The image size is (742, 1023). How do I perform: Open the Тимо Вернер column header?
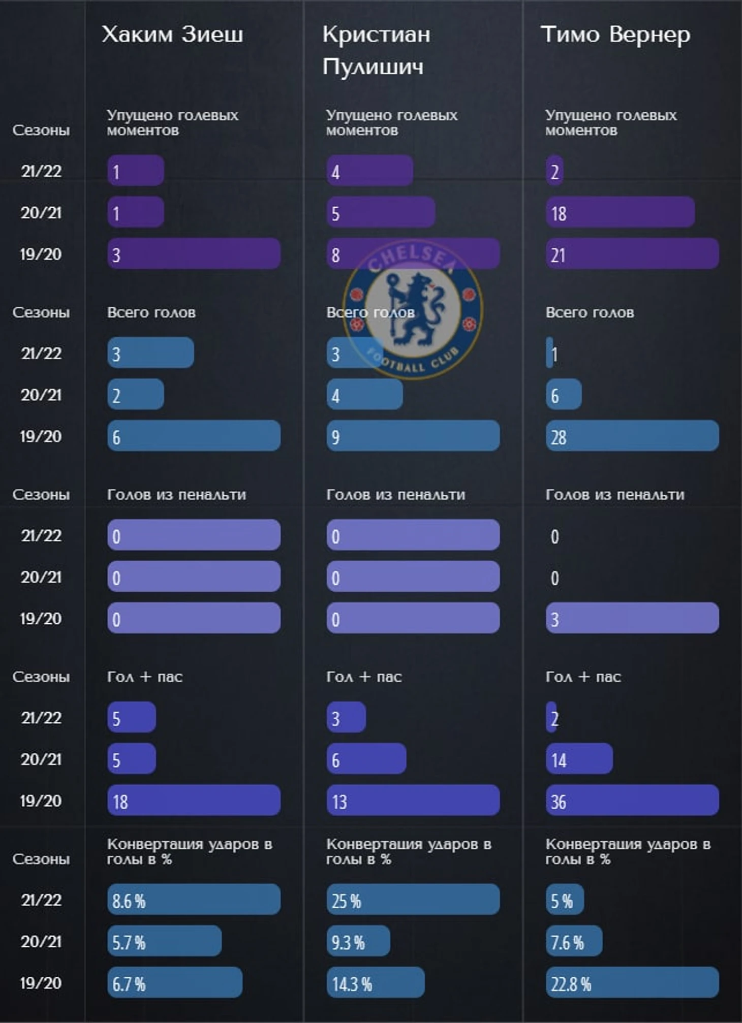point(615,35)
